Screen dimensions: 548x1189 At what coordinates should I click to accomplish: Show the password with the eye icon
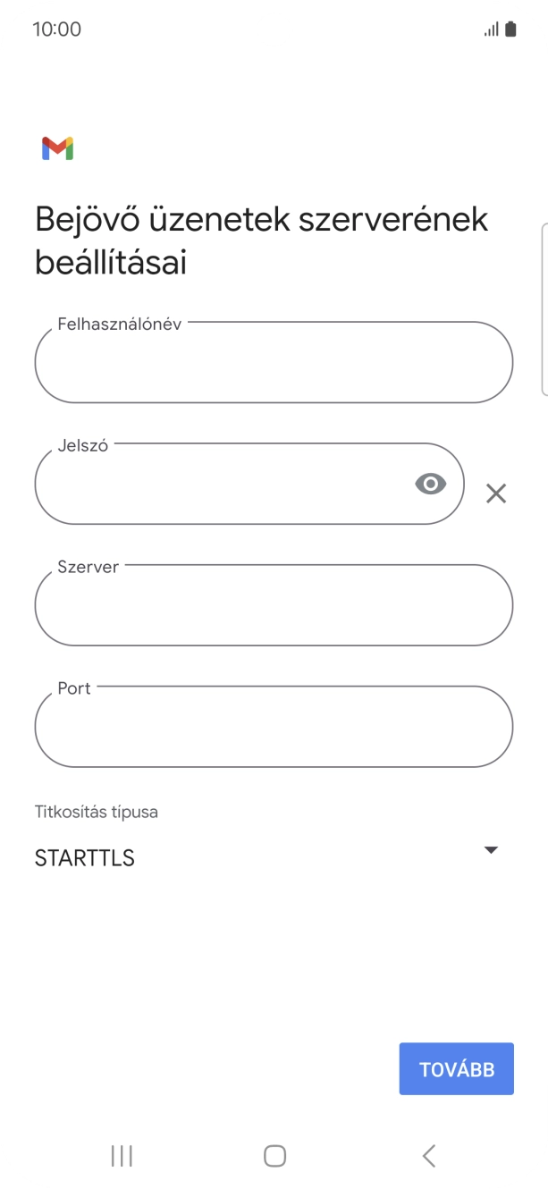coord(430,484)
